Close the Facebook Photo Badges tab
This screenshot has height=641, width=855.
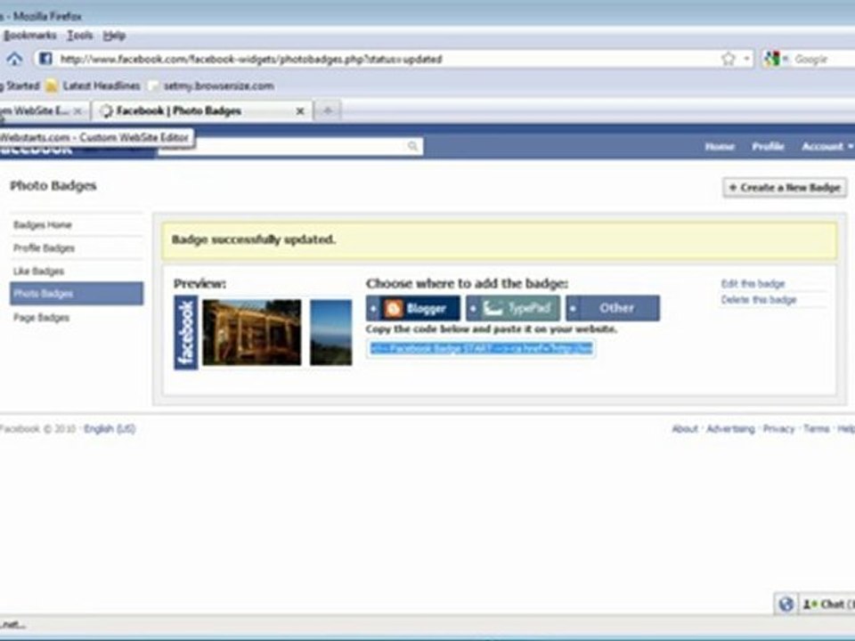tap(300, 111)
